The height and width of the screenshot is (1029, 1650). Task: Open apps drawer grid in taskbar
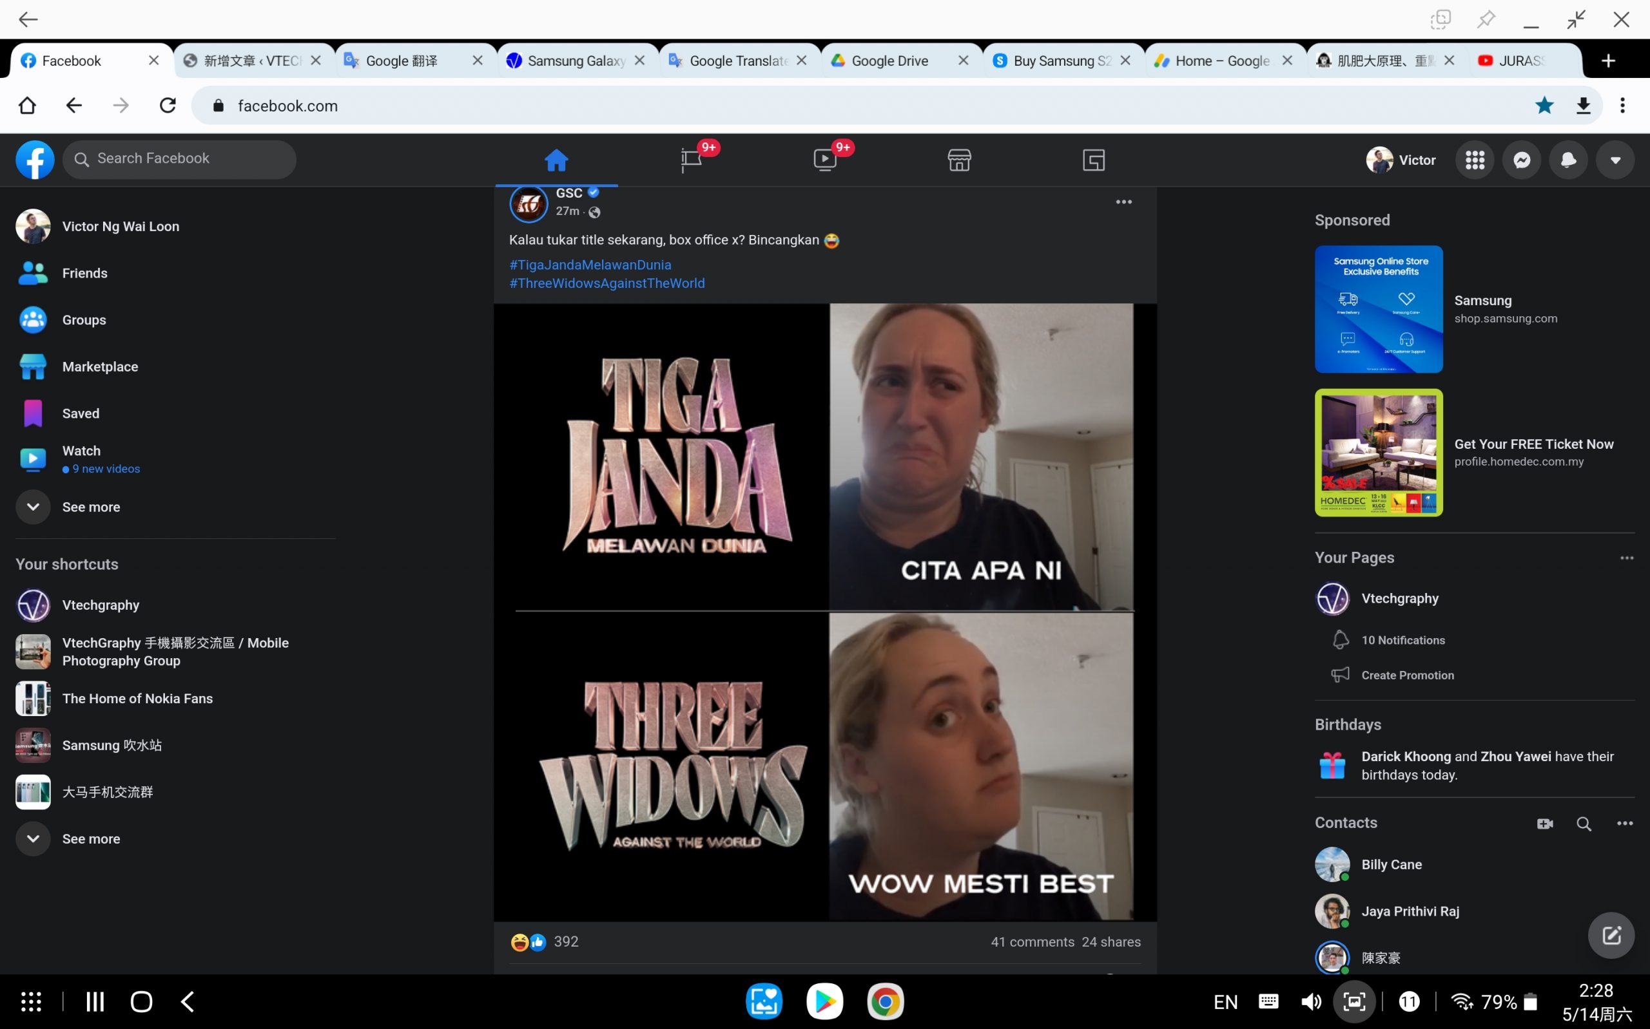click(31, 1002)
